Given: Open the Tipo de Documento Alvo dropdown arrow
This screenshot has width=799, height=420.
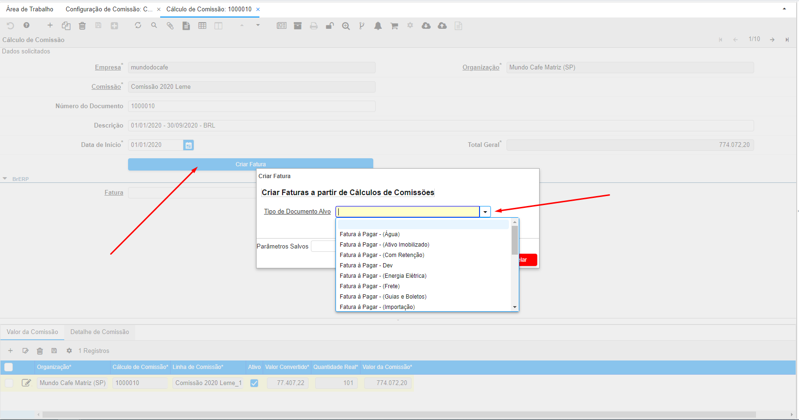Looking at the screenshot, I should point(485,212).
